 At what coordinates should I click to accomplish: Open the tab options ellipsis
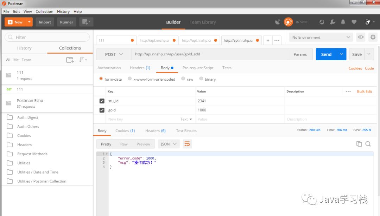click(277, 40)
